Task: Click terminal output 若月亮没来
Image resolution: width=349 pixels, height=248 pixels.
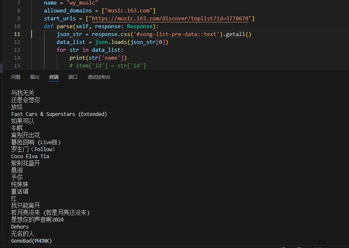Action: 50,213
